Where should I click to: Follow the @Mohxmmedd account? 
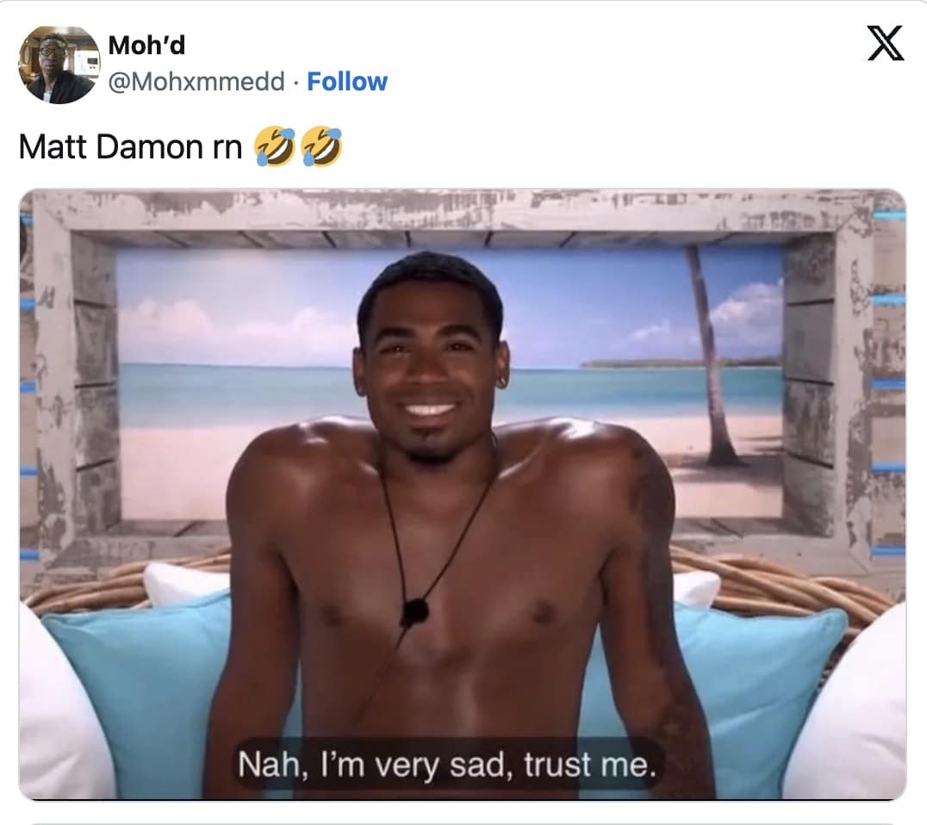347,82
